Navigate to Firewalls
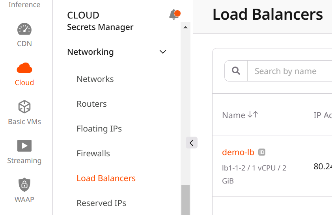The width and height of the screenshot is (332, 215). click(93, 154)
